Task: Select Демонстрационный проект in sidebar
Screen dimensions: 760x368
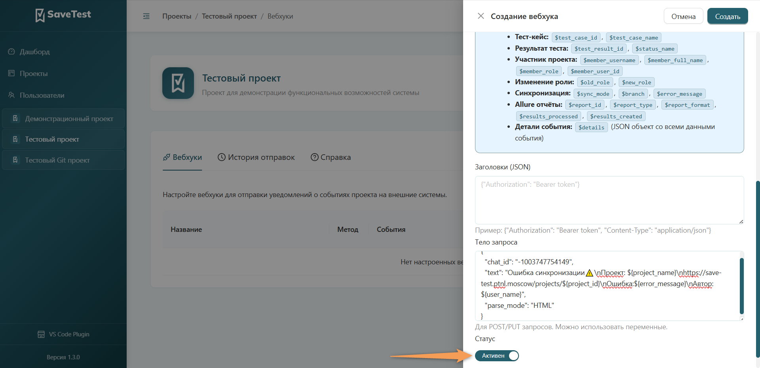Action: click(x=63, y=119)
